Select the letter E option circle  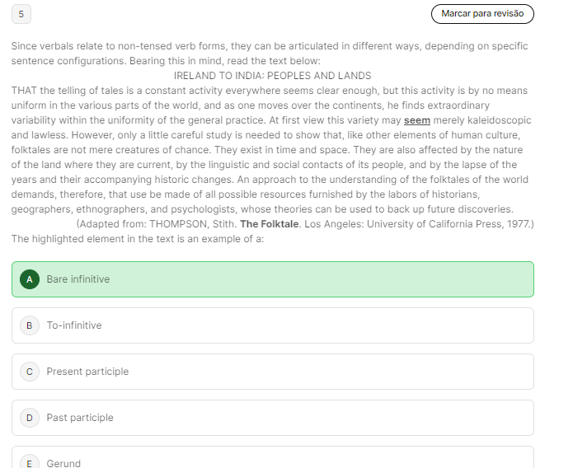coord(29,463)
